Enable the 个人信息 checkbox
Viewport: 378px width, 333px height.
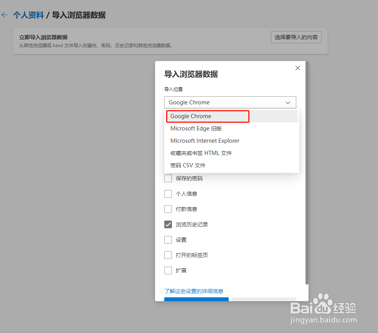pos(168,194)
